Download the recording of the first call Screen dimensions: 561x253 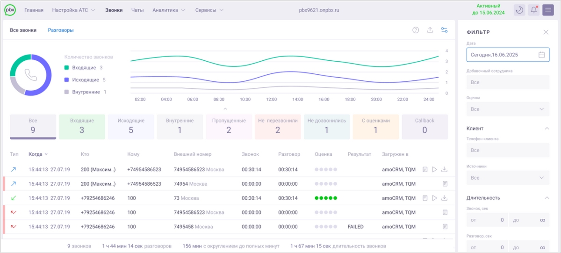(x=445, y=170)
